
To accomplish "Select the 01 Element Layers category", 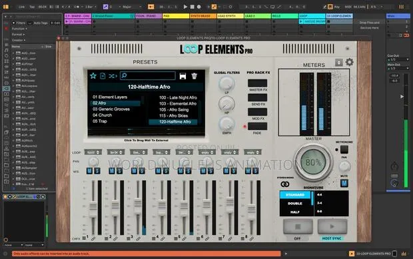I will coord(110,97).
